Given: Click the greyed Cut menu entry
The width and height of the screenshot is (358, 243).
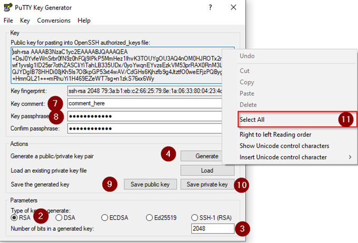Looking at the screenshot, I should (x=289, y=71).
